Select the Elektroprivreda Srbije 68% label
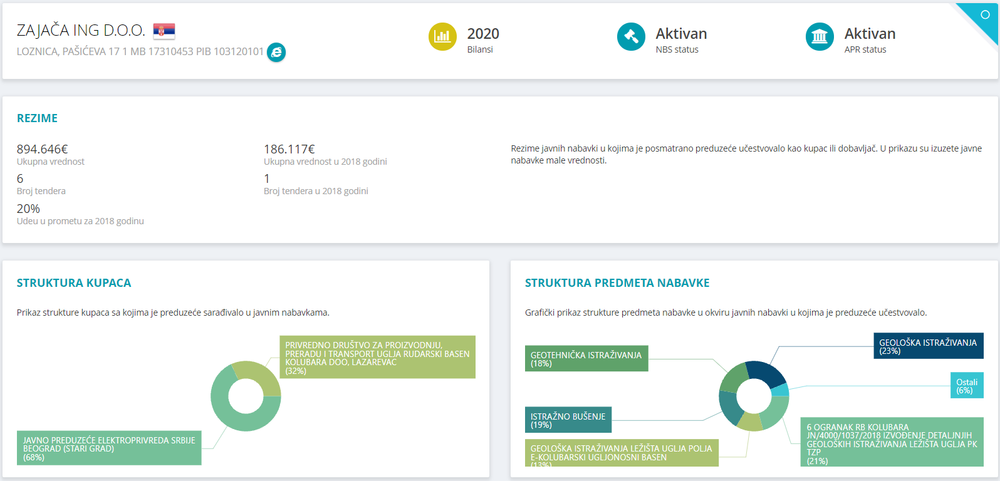This screenshot has height=481, width=1000. [109, 448]
